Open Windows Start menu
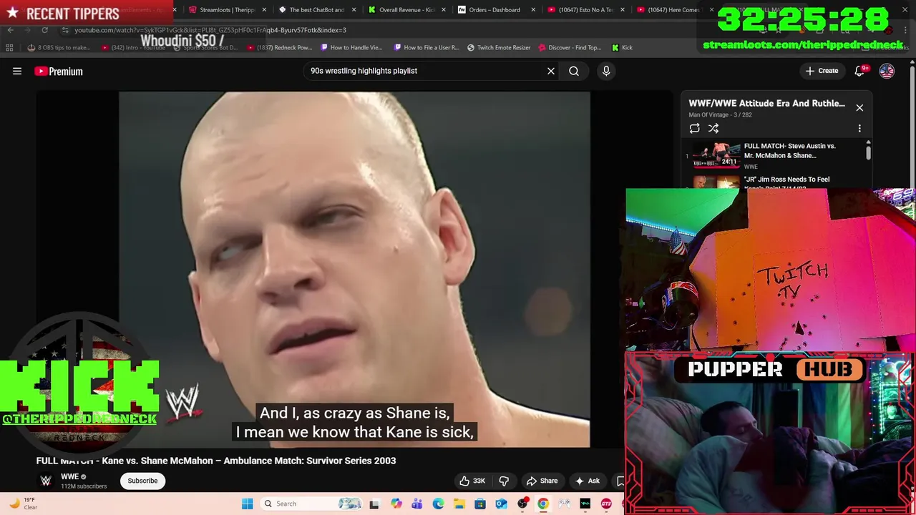 pyautogui.click(x=247, y=504)
